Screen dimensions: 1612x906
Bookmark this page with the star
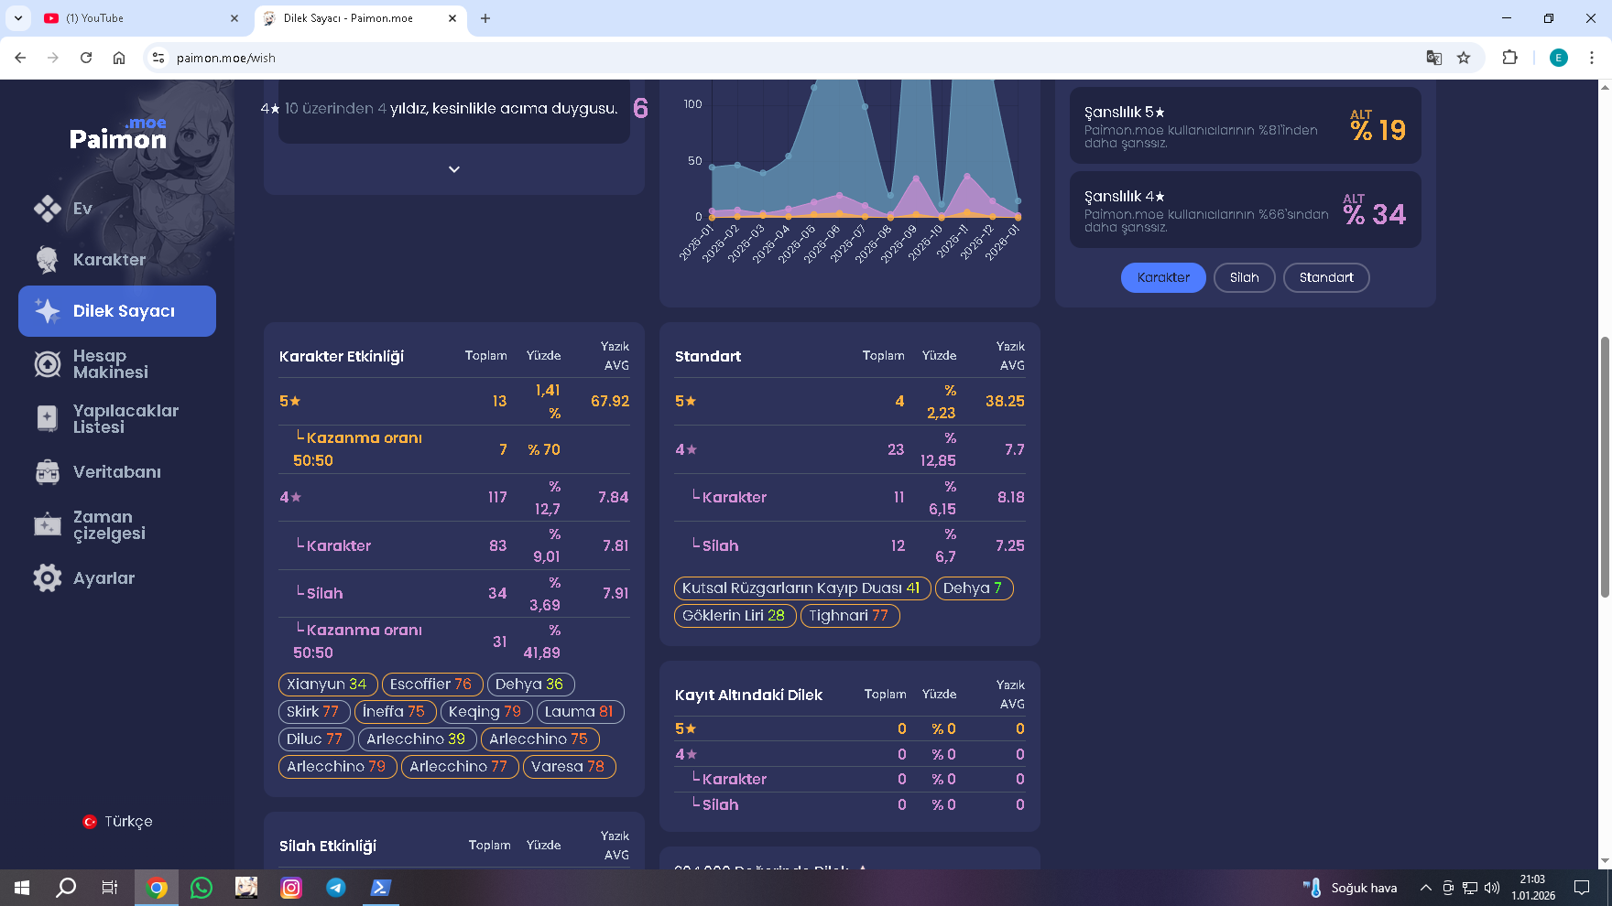1464,58
